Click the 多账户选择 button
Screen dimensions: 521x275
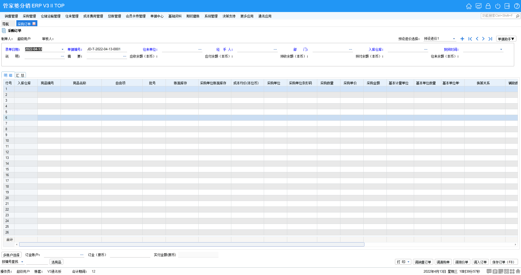(x=11, y=255)
